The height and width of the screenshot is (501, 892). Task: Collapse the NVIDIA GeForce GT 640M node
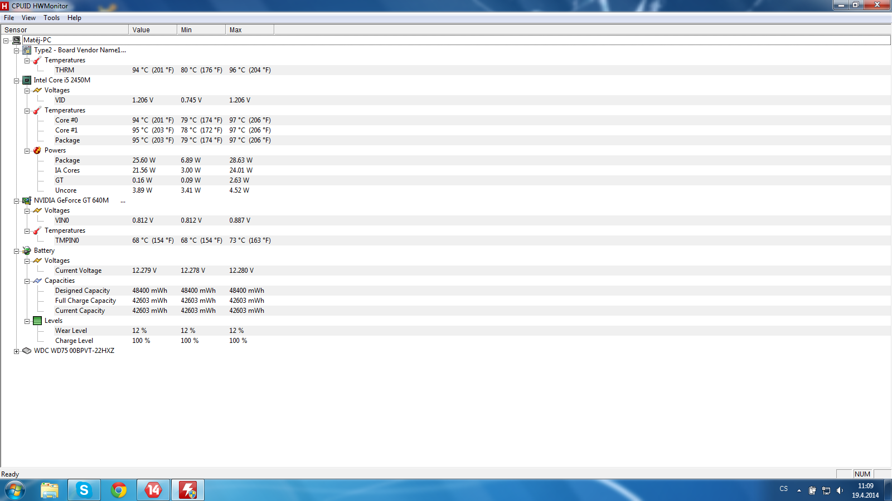(x=16, y=201)
